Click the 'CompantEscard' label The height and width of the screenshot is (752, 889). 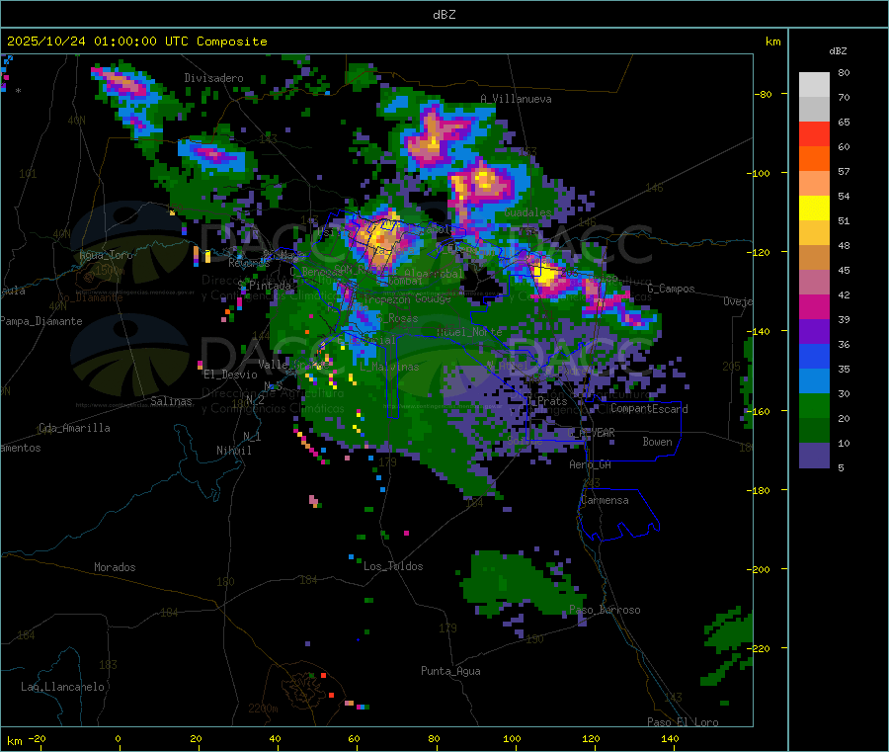click(649, 409)
